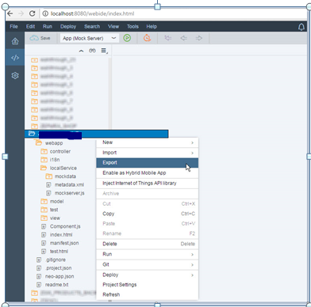Viewport: 311px width, 307px height.
Task: Click the localhost:8080 address bar
Action: [93, 13]
